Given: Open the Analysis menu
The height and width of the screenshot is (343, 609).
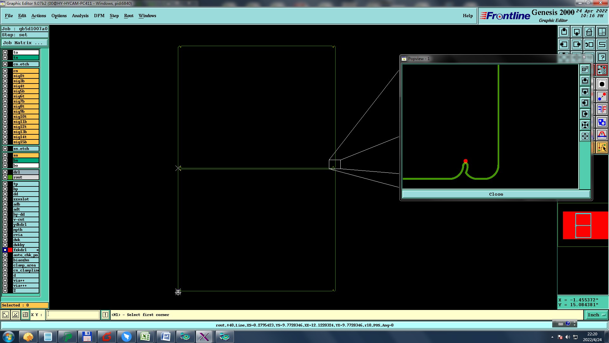Looking at the screenshot, I should point(80,16).
